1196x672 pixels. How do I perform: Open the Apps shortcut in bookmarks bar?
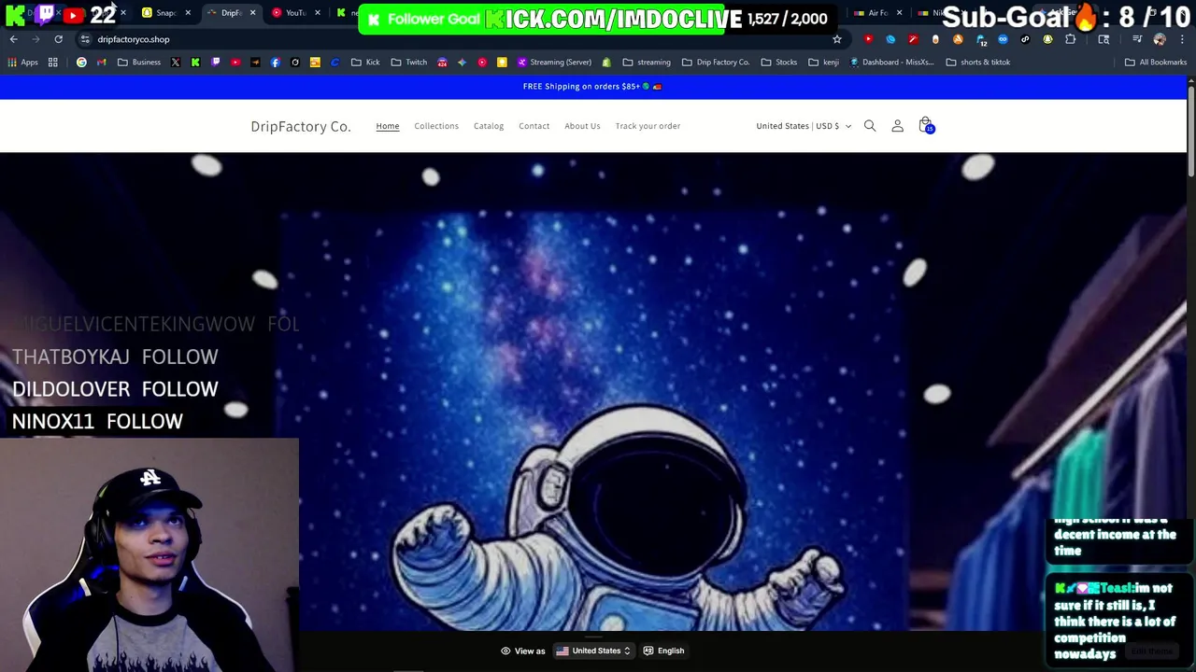point(22,63)
